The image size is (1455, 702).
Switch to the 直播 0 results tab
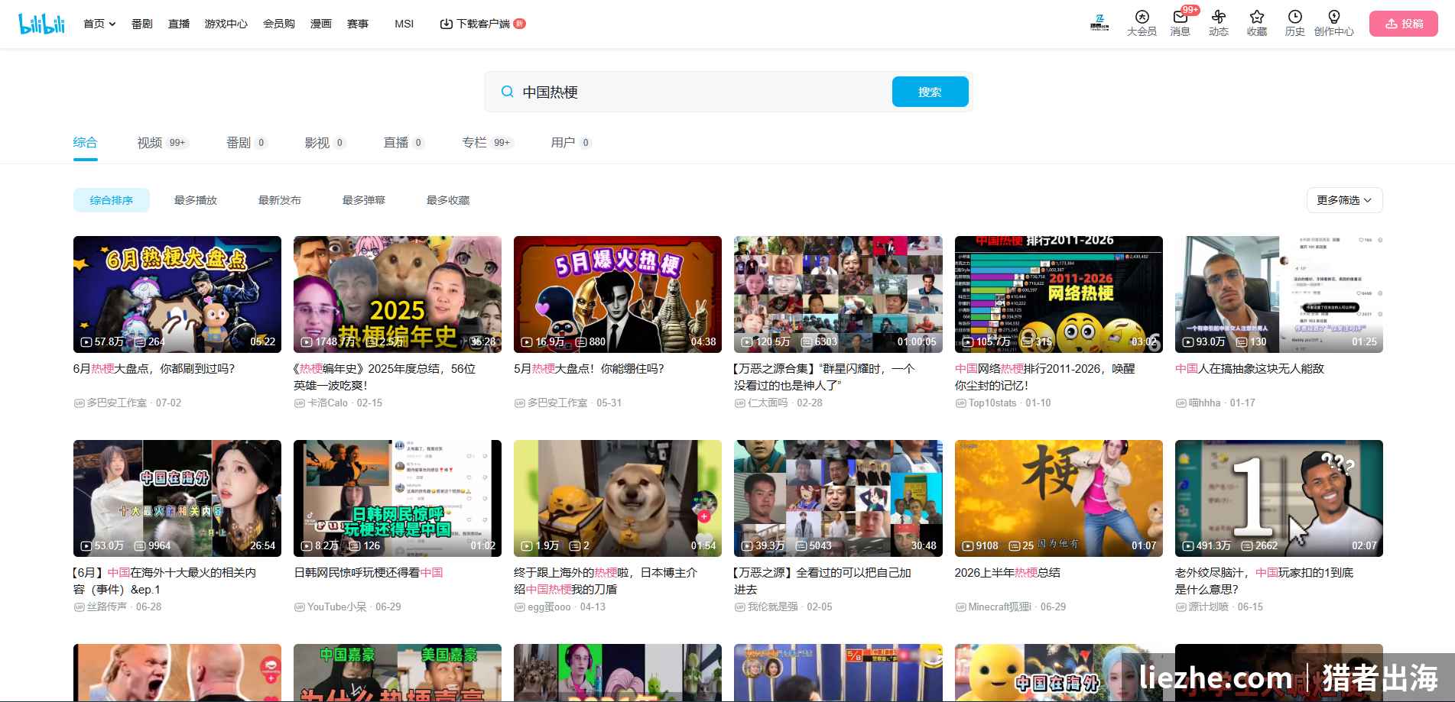tap(404, 143)
